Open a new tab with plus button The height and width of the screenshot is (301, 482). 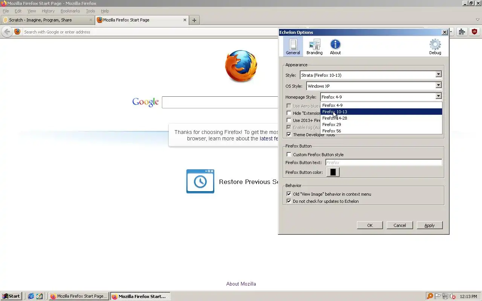pyautogui.click(x=194, y=20)
